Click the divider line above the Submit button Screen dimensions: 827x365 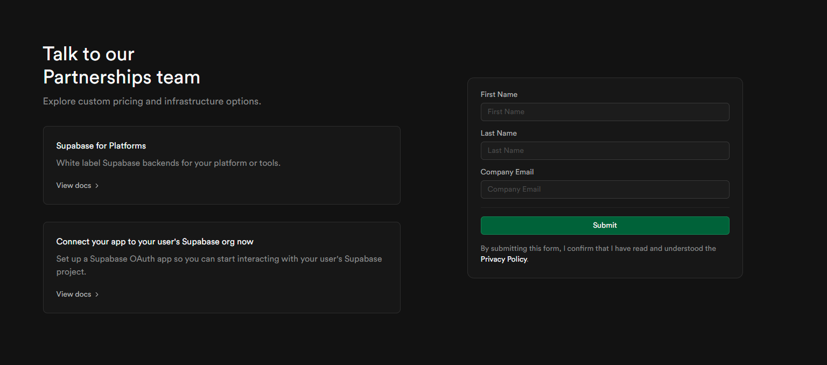[605, 208]
